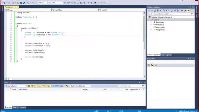Expand the collapsed MySomeClass code region

16,17
